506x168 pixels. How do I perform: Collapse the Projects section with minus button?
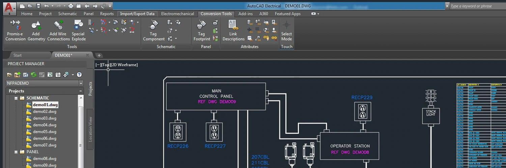point(81,91)
